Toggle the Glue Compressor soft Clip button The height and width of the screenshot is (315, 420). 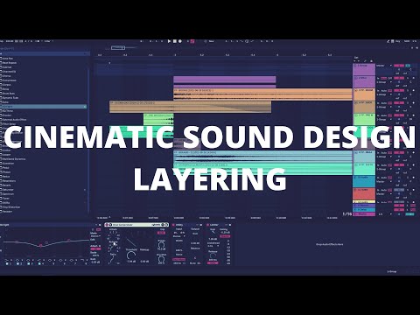click(161, 233)
